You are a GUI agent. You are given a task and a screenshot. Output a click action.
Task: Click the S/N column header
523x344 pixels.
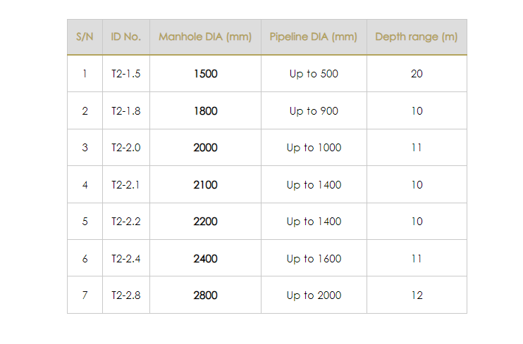point(85,37)
